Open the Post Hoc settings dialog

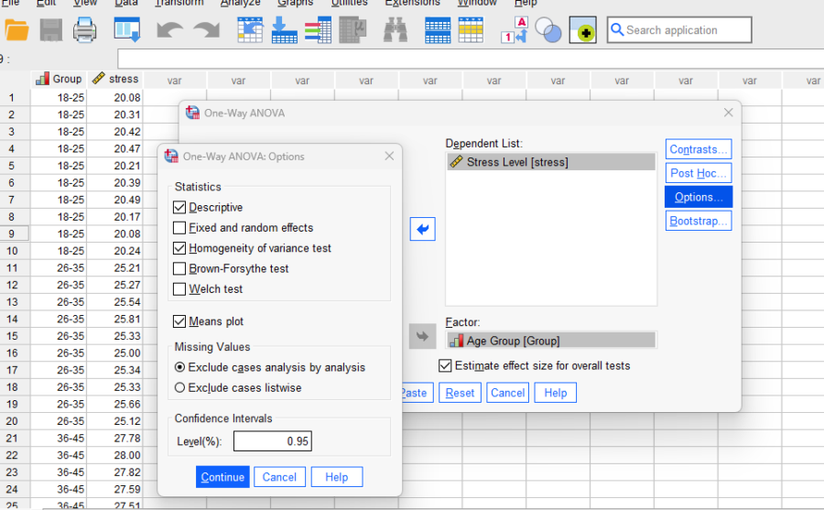698,173
